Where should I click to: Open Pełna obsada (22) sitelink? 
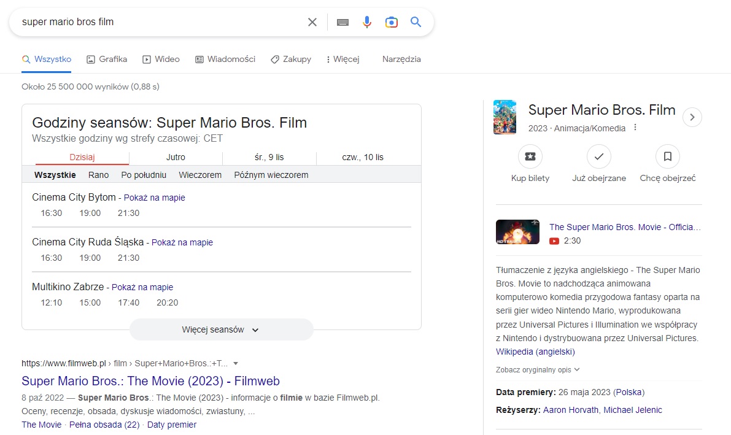[x=104, y=425]
